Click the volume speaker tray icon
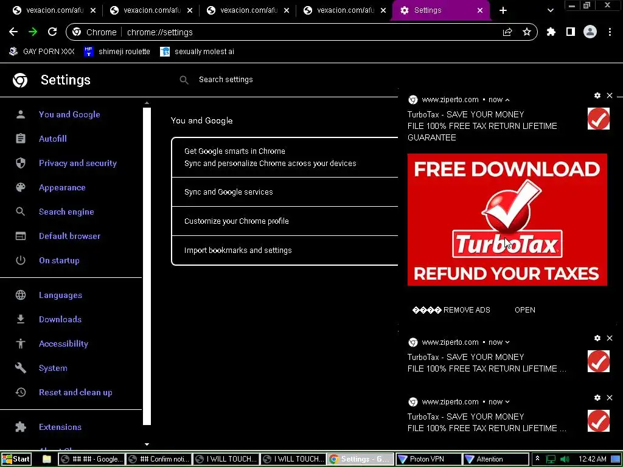Image resolution: width=623 pixels, height=467 pixels. point(565,459)
